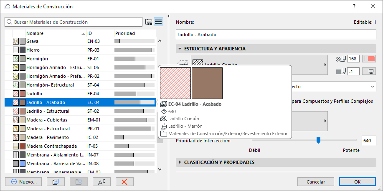Click the Nombre text field
Image resolution: width=383 pixels, height=191 pixels.
(276, 35)
